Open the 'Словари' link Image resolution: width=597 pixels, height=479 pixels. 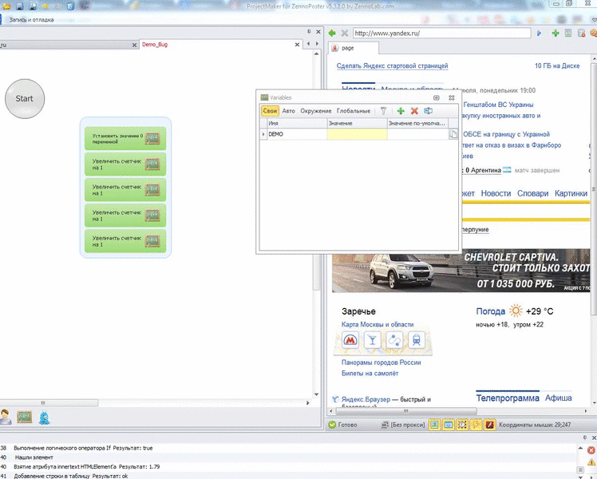[x=532, y=193]
